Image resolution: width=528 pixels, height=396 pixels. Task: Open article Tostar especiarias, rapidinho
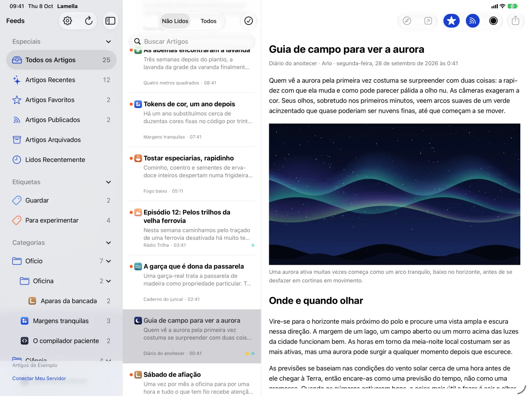tap(192, 174)
